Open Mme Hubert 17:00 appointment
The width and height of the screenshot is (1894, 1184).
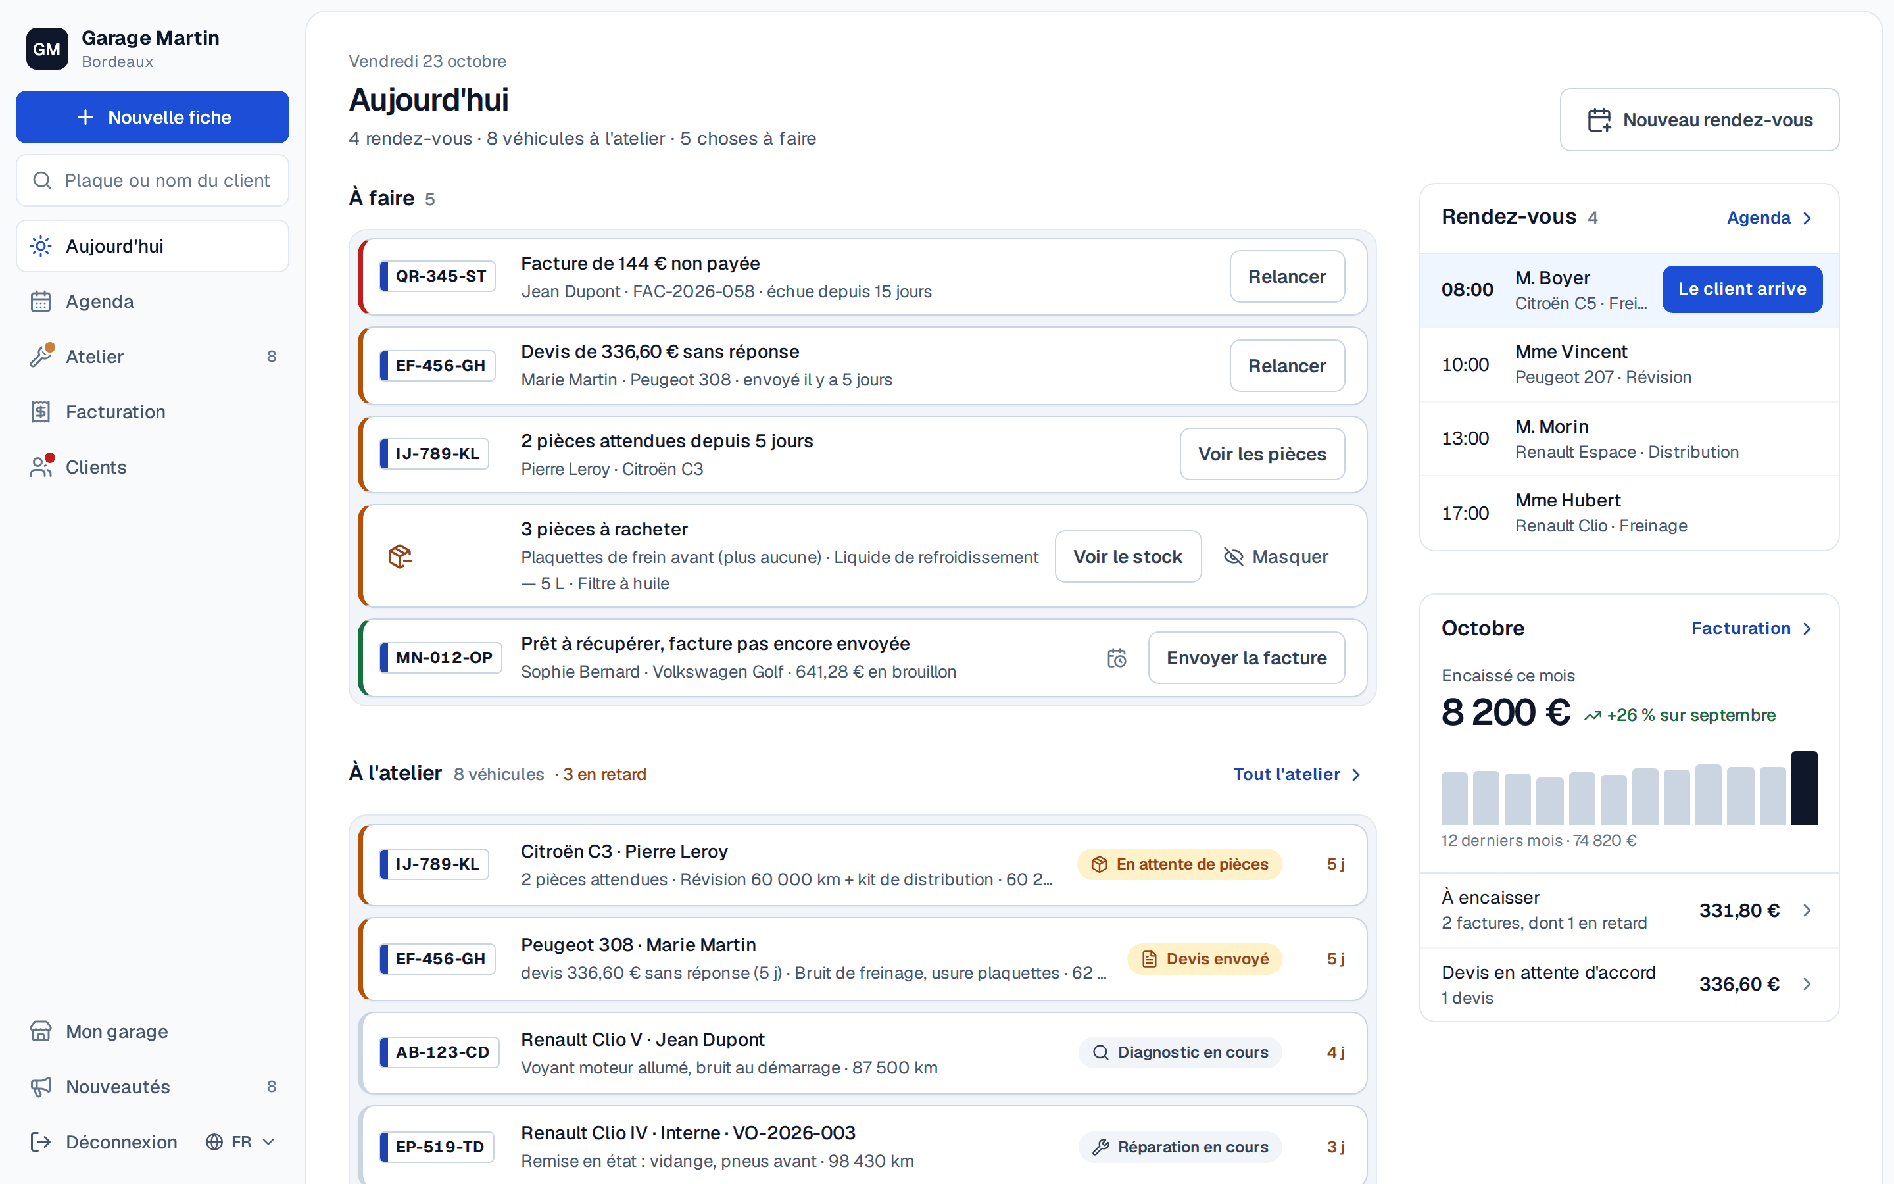click(x=1629, y=513)
